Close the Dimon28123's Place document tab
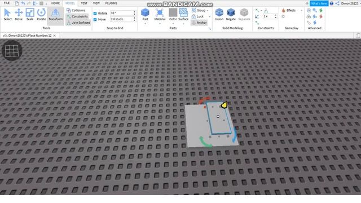 tap(55, 36)
